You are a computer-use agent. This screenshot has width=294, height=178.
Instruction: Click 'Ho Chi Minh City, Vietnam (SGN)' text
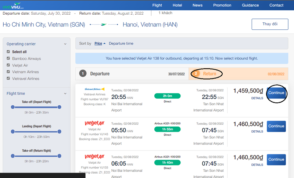click(44, 25)
